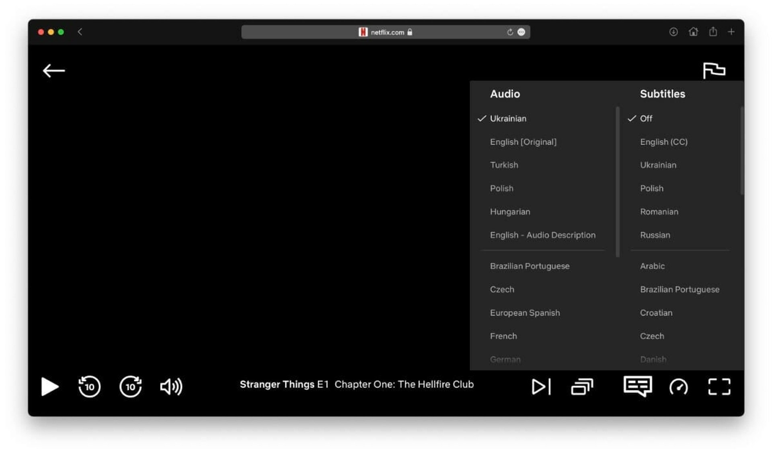Select Arabic subtitles
This screenshot has height=453, width=772.
pyautogui.click(x=652, y=266)
